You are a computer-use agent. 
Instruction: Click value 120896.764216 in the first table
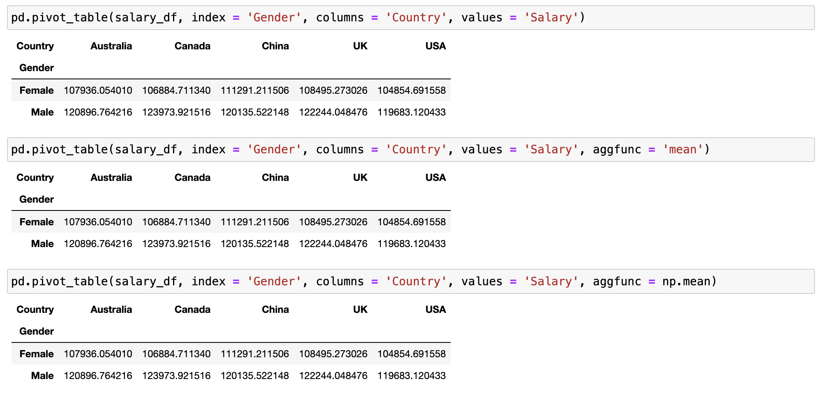[x=98, y=112]
